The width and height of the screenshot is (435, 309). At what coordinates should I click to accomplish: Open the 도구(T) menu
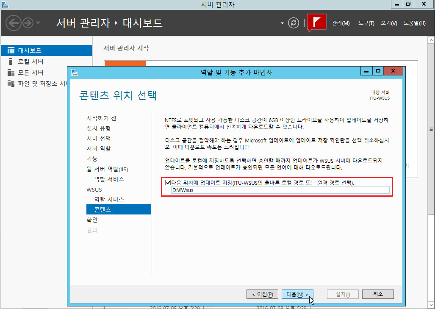366,23
